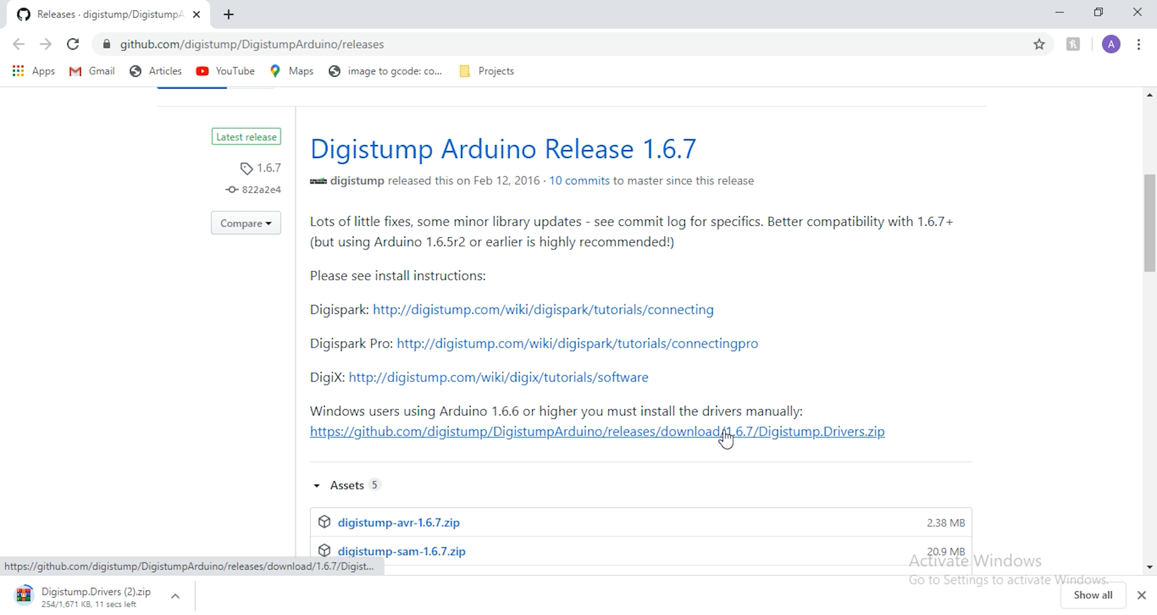Open commit 822a2e4
The image size is (1157, 615).
click(x=253, y=190)
